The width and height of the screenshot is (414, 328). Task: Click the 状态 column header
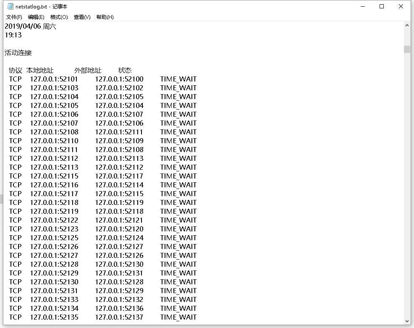coord(125,71)
